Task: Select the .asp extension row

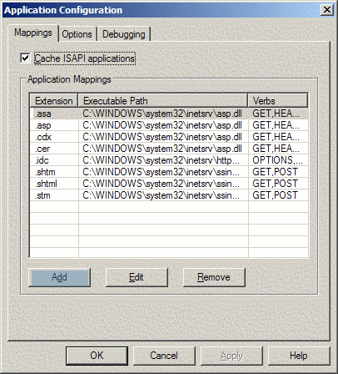Action: pyautogui.click(x=169, y=125)
